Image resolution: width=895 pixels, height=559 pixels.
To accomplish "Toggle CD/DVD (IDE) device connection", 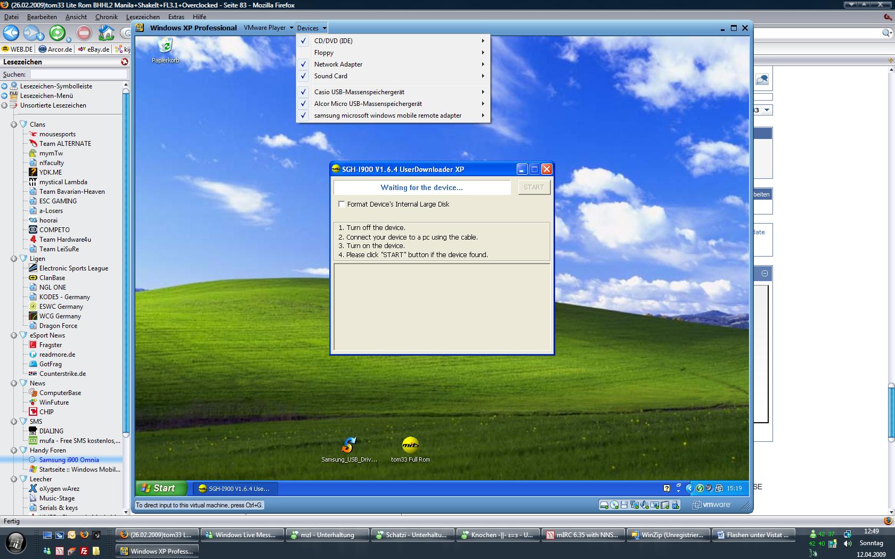I will 393,41.
